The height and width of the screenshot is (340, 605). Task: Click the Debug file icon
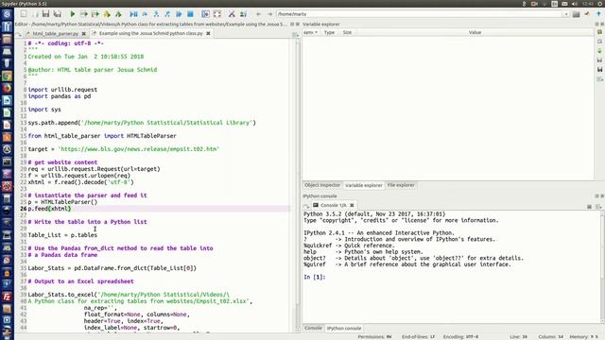[x=133, y=14]
